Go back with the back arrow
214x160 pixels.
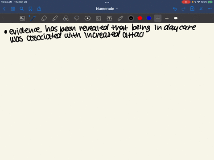(x=4, y=9)
